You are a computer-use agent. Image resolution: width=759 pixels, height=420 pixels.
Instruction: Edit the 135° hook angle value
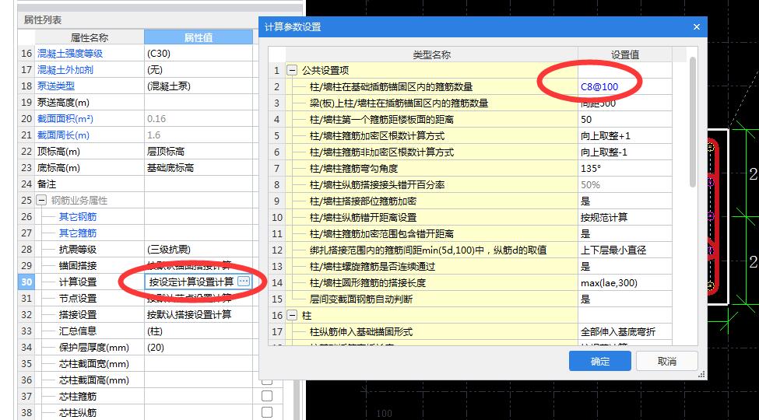point(625,168)
